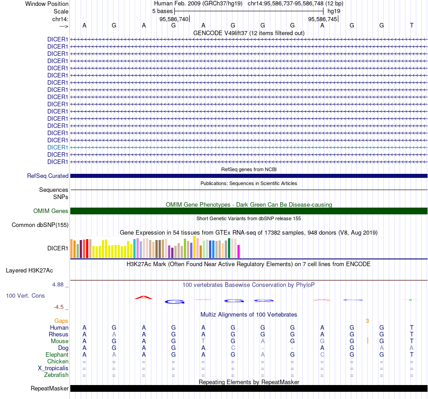Click 'Multiz Alignments of 100 Vertebrates' title
The width and height of the screenshot is (428, 399).
[249, 314]
